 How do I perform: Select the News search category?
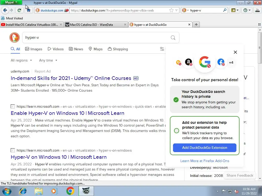[x=76, y=49]
